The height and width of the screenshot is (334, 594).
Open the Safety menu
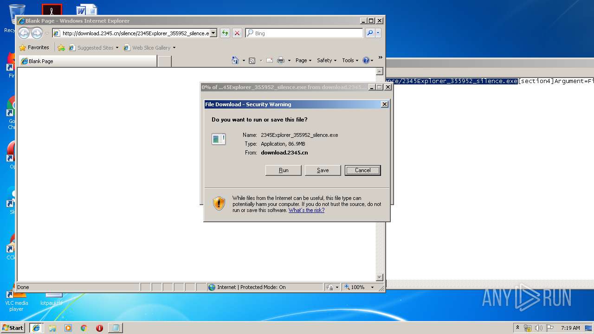click(327, 60)
